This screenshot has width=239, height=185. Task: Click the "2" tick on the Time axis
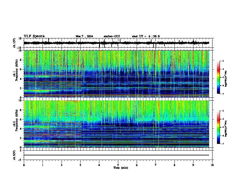62,165
